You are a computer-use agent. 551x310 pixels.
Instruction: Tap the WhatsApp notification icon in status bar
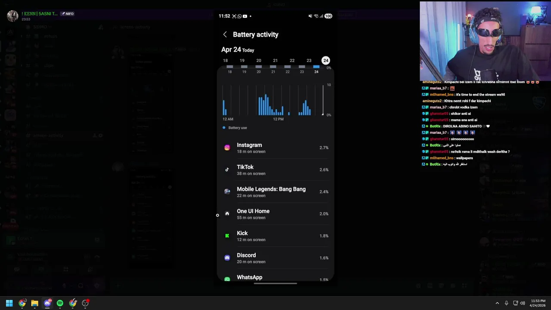click(x=239, y=16)
